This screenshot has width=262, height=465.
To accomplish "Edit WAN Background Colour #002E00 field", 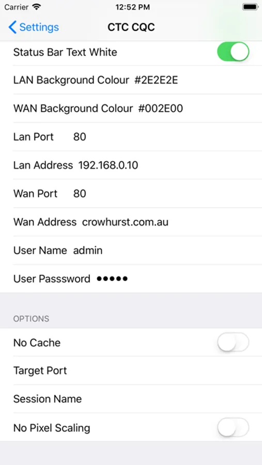I will pyautogui.click(x=131, y=109).
